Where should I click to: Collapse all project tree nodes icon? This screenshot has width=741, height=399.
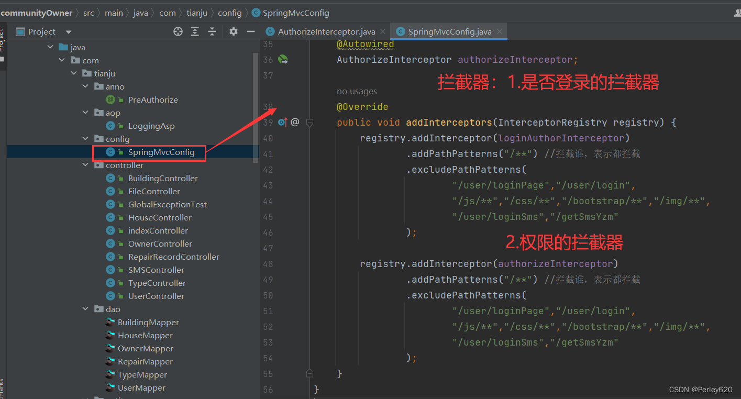tap(212, 32)
